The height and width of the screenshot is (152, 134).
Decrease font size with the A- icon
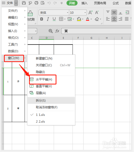point(97,13)
